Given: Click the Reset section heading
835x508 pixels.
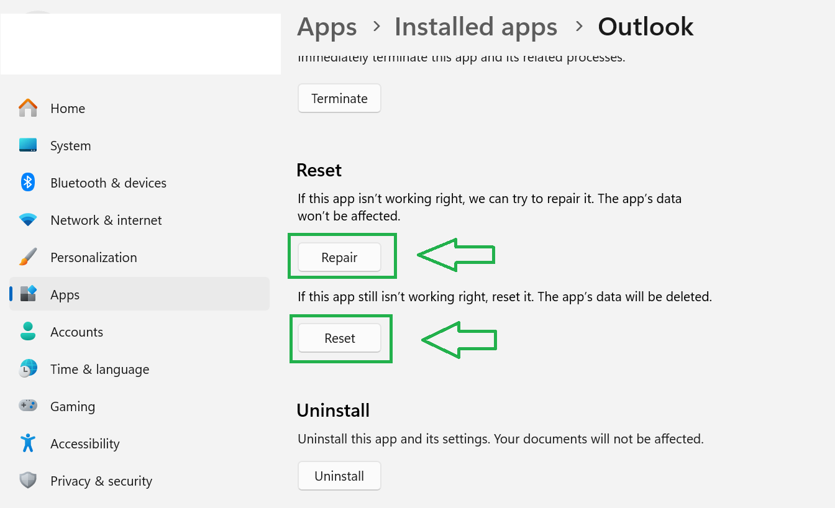Looking at the screenshot, I should pyautogui.click(x=319, y=170).
